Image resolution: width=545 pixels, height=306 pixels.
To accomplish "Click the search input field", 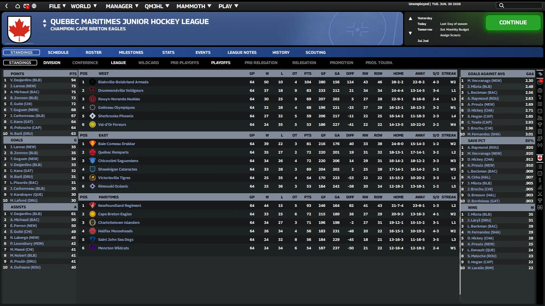I will click(519, 5).
